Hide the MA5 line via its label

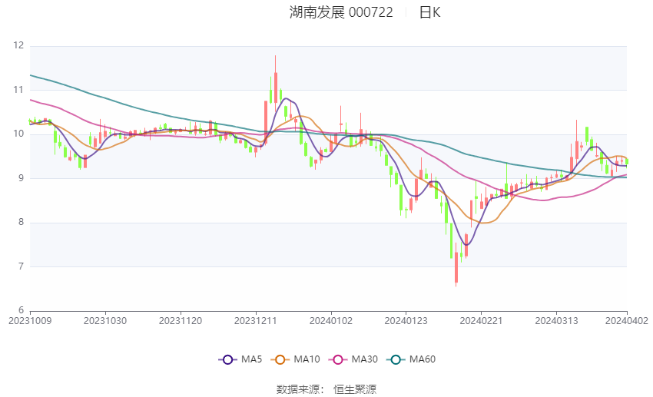251,359
